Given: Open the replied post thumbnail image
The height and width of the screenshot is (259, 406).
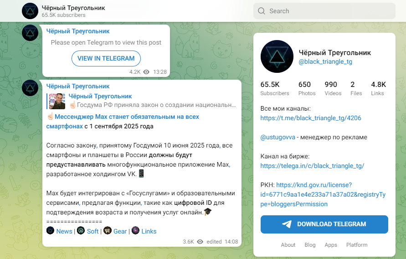Looking at the screenshot, I should pos(57,101).
